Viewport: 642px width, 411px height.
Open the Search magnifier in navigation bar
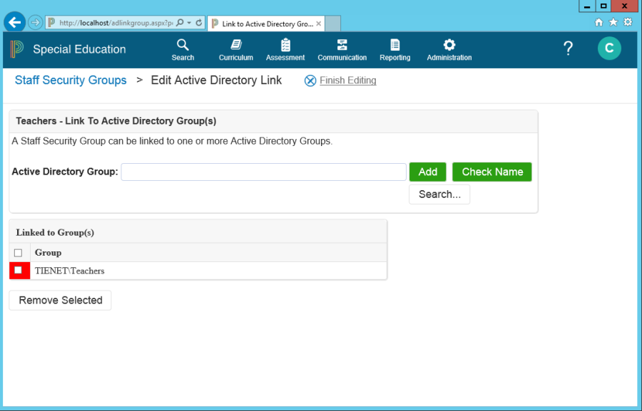coord(183,46)
